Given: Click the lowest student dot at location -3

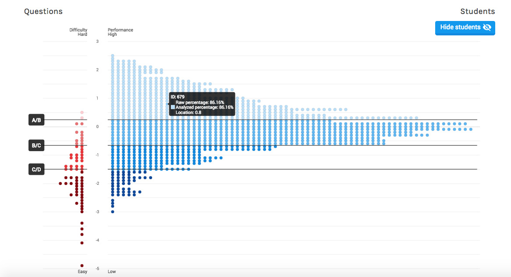Looking at the screenshot, I should [113, 212].
